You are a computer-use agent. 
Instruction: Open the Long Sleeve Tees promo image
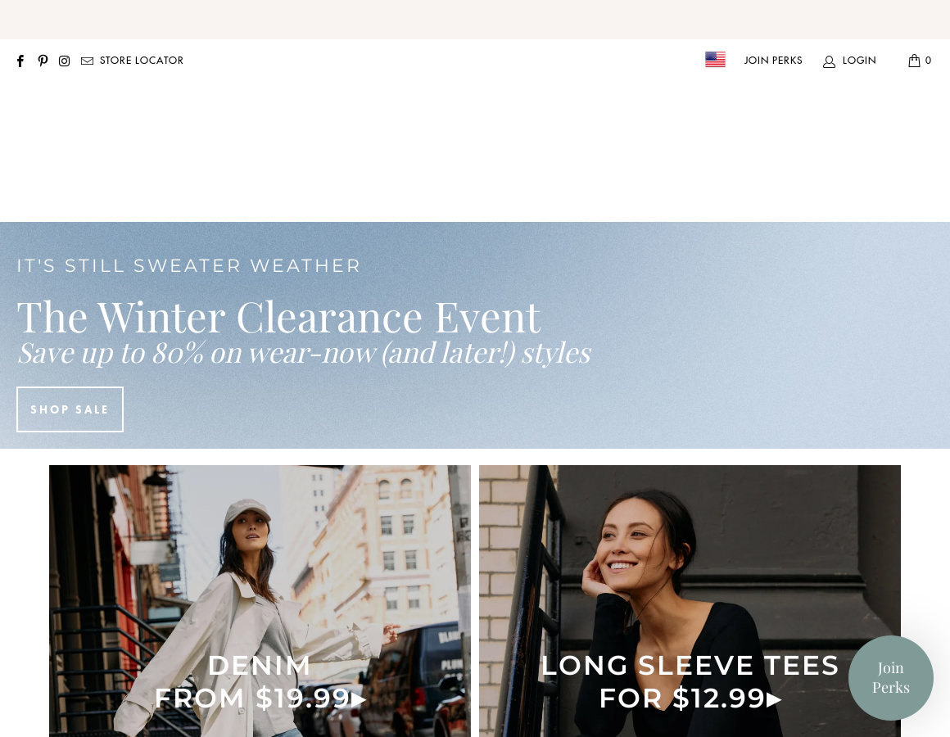point(690,601)
